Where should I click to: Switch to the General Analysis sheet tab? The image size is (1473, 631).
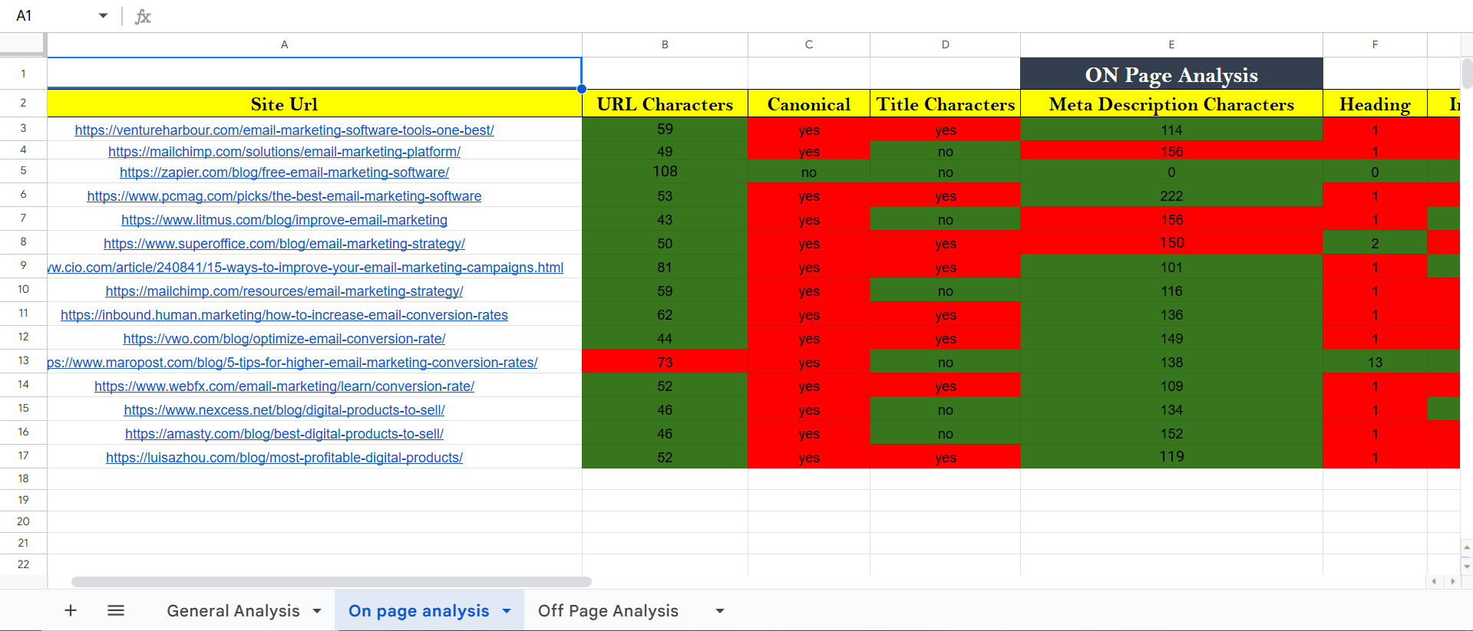(x=233, y=611)
